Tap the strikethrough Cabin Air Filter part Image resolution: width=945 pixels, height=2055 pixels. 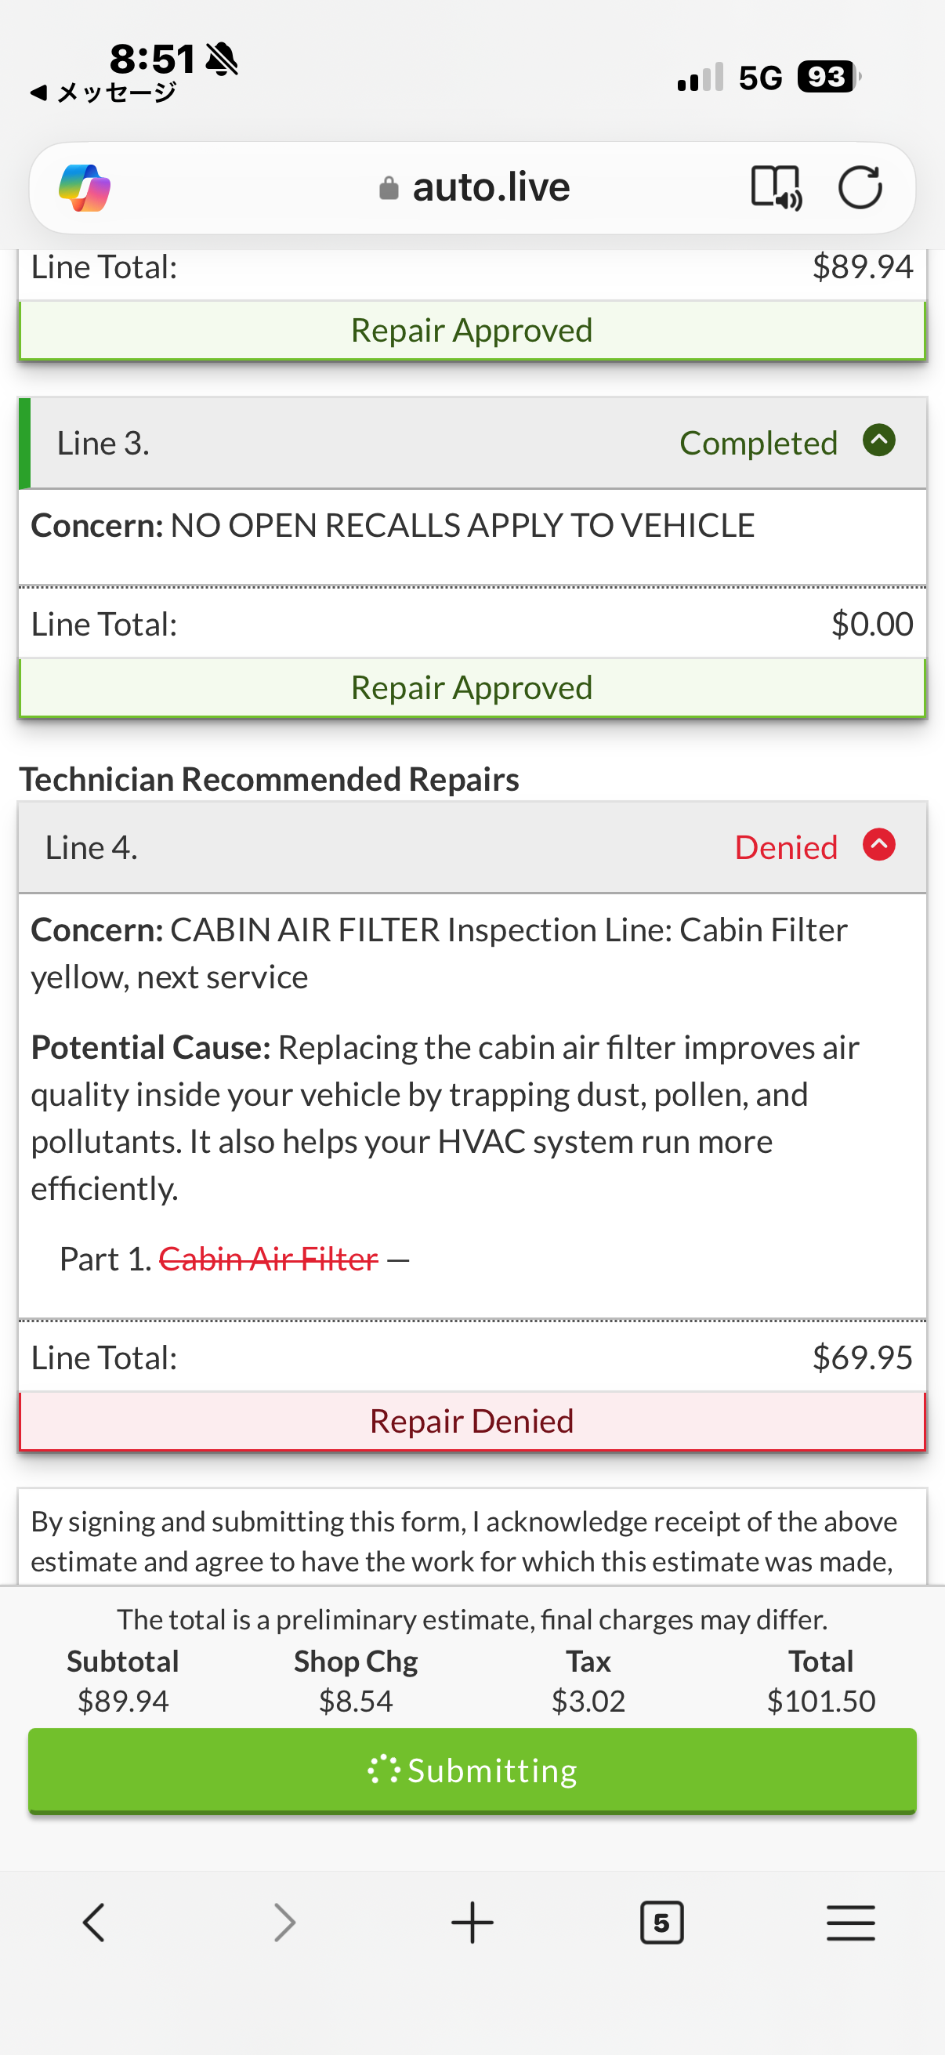tap(269, 1259)
